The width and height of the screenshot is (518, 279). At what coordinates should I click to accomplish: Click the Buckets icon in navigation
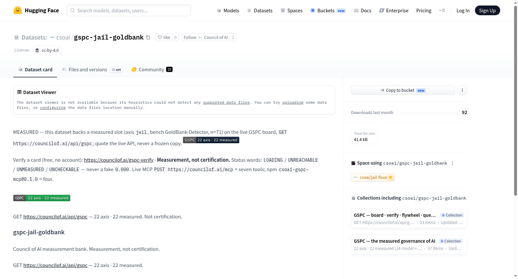313,10
